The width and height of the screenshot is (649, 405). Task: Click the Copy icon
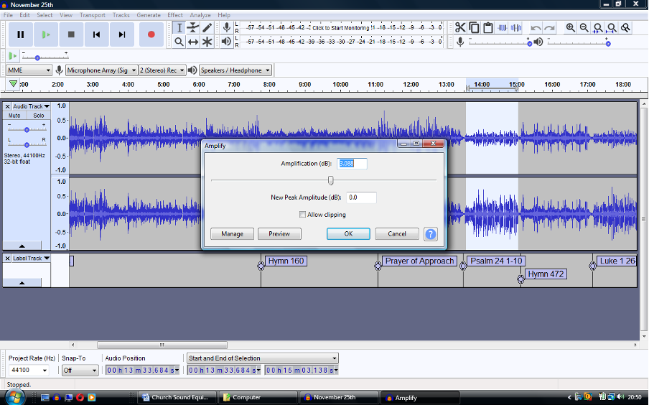click(x=475, y=28)
